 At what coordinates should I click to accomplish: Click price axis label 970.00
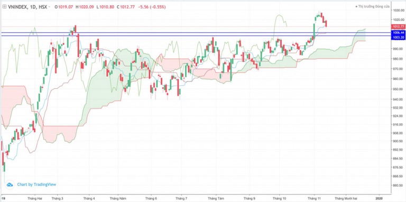[x=399, y=69]
